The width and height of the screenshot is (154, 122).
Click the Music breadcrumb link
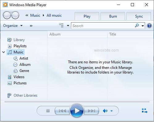pyautogui.click(x=35, y=15)
